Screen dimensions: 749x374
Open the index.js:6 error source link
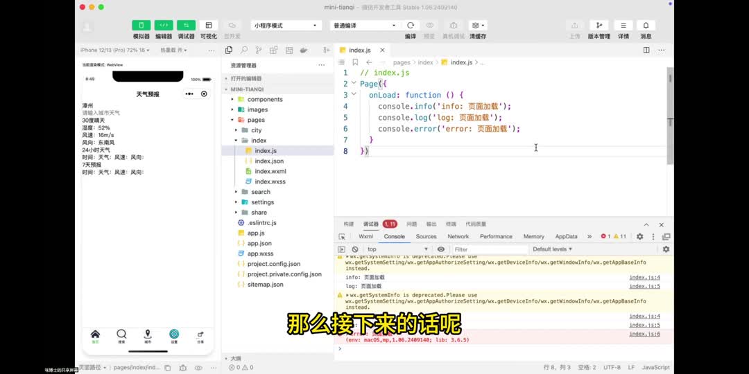tap(644, 334)
